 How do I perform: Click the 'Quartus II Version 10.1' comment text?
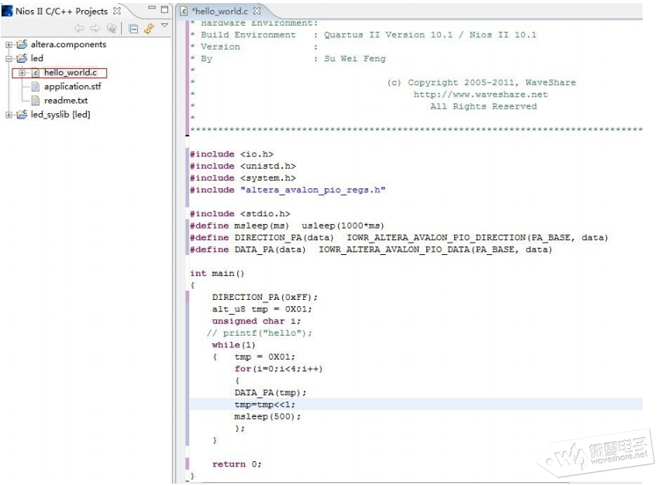(x=388, y=35)
